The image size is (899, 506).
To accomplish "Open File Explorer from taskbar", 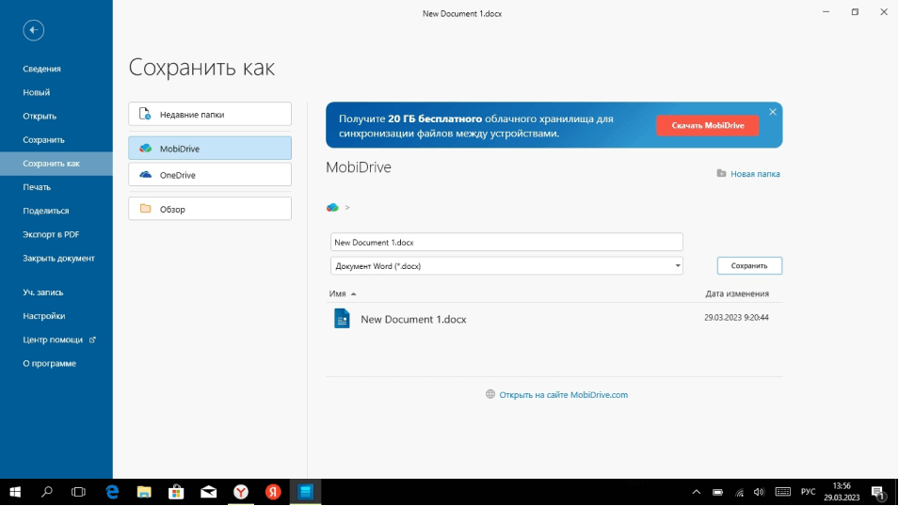I will 144,492.
